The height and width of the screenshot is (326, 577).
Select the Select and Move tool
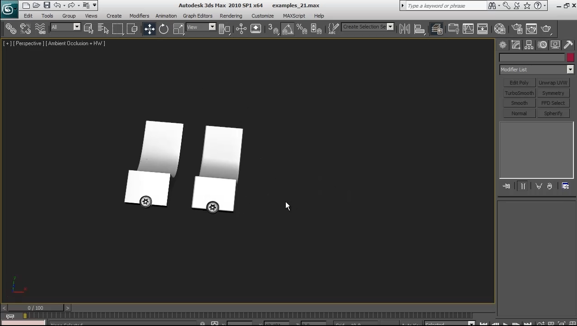149,29
